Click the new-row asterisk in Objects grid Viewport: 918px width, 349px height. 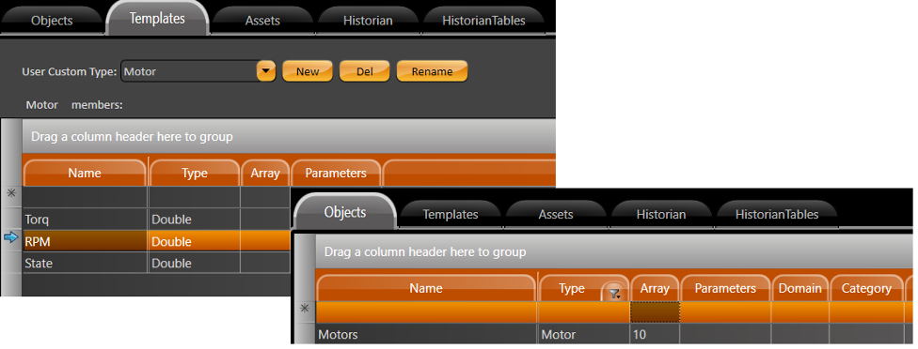(304, 309)
